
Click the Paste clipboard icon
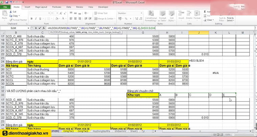coord(4,15)
